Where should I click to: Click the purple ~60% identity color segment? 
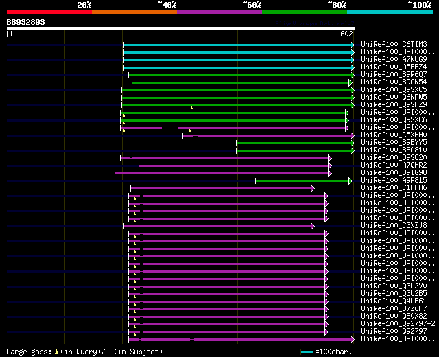219,12
